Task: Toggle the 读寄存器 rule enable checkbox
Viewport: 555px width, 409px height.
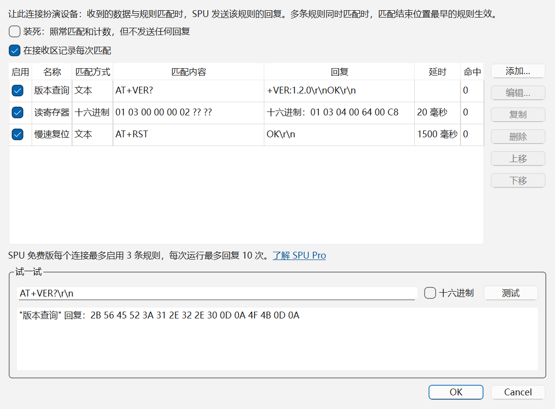Action: [x=18, y=112]
